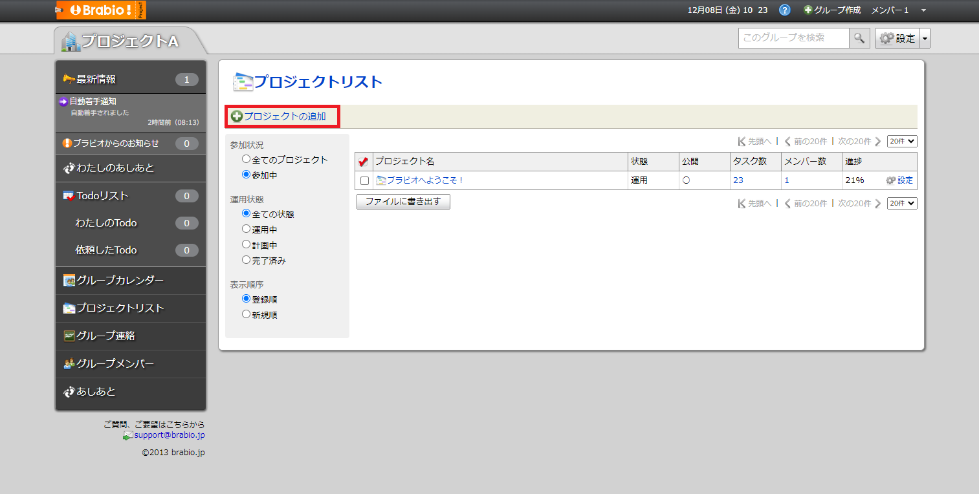Expand メンバー1 user menu arrow
This screenshot has height=494, width=979.
(923, 10)
